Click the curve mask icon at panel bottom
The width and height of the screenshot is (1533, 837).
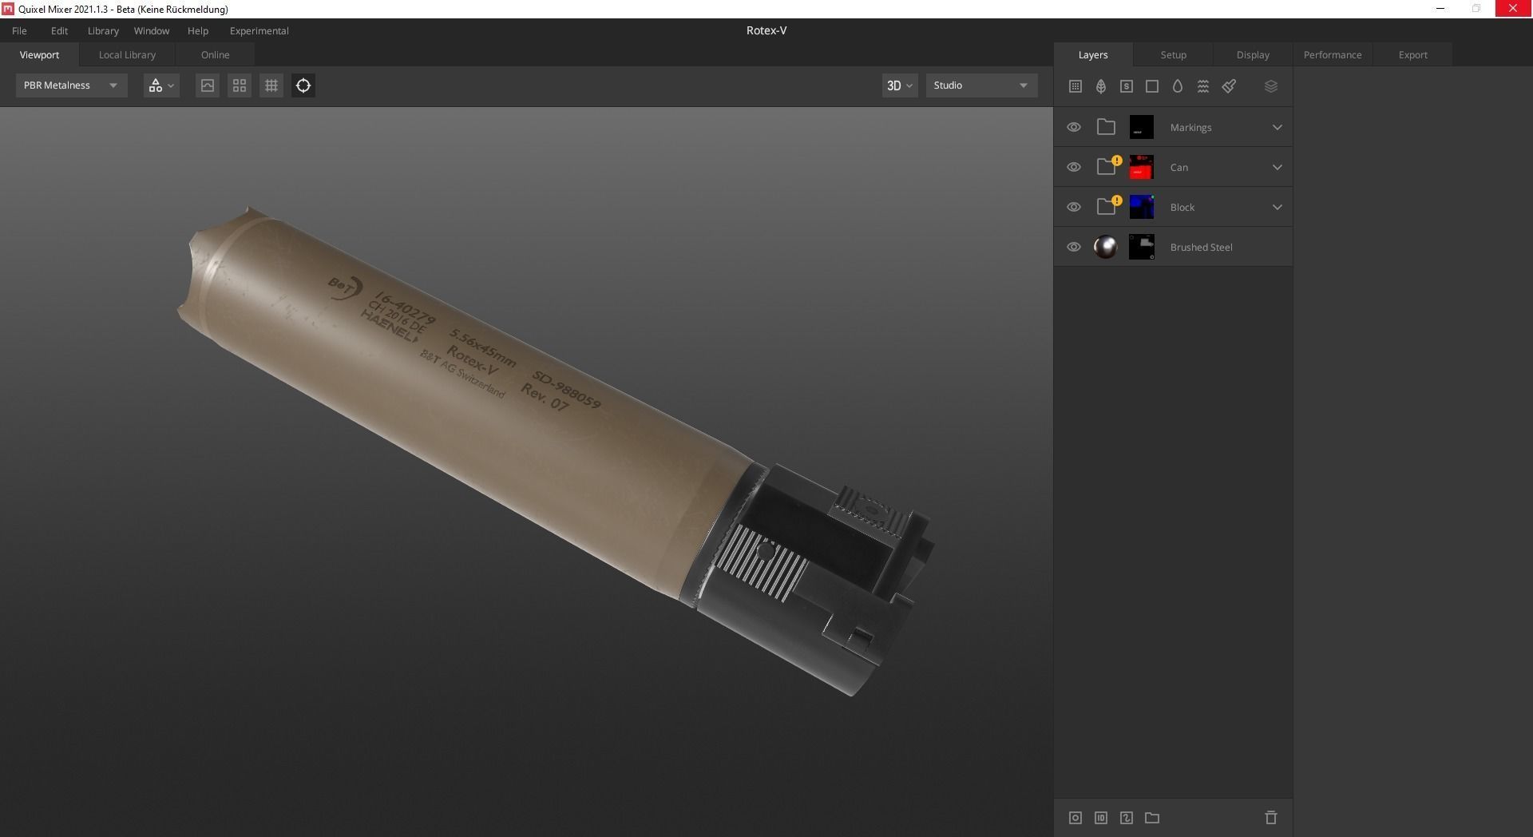[x=1127, y=818]
